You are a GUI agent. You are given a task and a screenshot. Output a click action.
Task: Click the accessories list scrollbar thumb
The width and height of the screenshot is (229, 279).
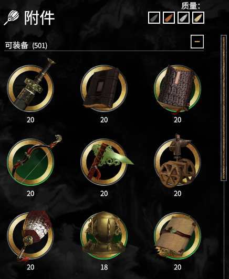click(224, 108)
